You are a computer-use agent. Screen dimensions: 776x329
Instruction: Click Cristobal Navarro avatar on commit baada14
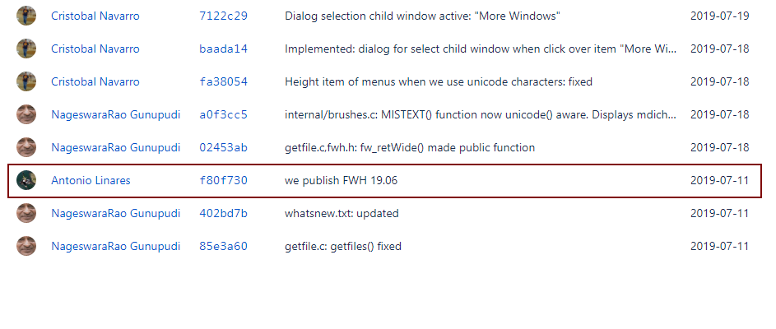click(x=26, y=49)
